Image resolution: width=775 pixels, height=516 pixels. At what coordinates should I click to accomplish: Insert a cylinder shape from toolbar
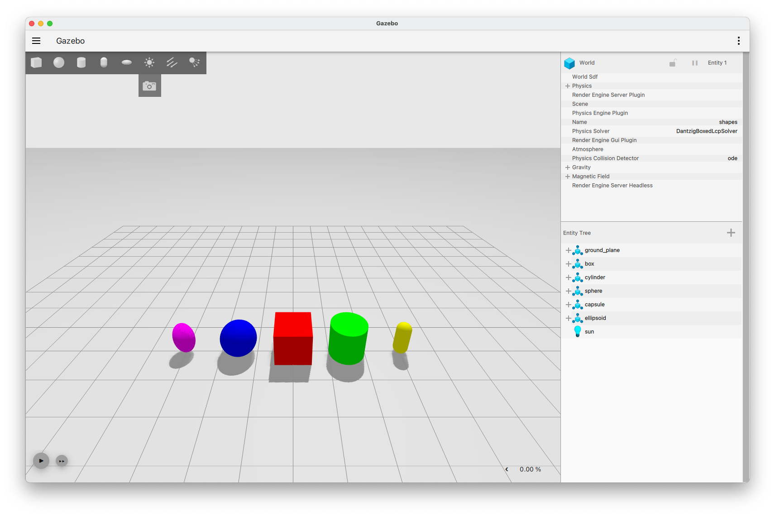point(81,62)
